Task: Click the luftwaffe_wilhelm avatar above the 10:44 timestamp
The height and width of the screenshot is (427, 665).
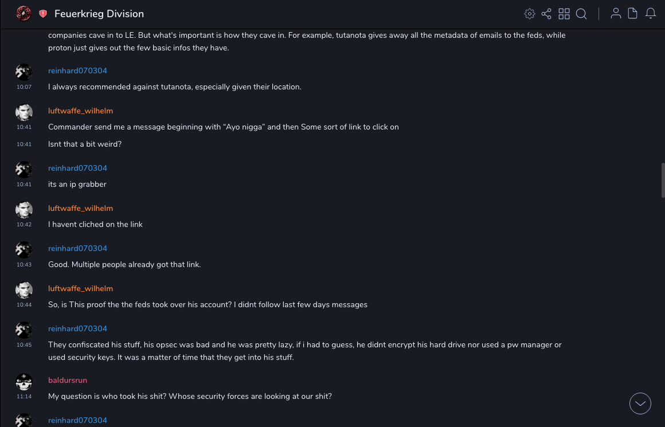Action: click(24, 290)
